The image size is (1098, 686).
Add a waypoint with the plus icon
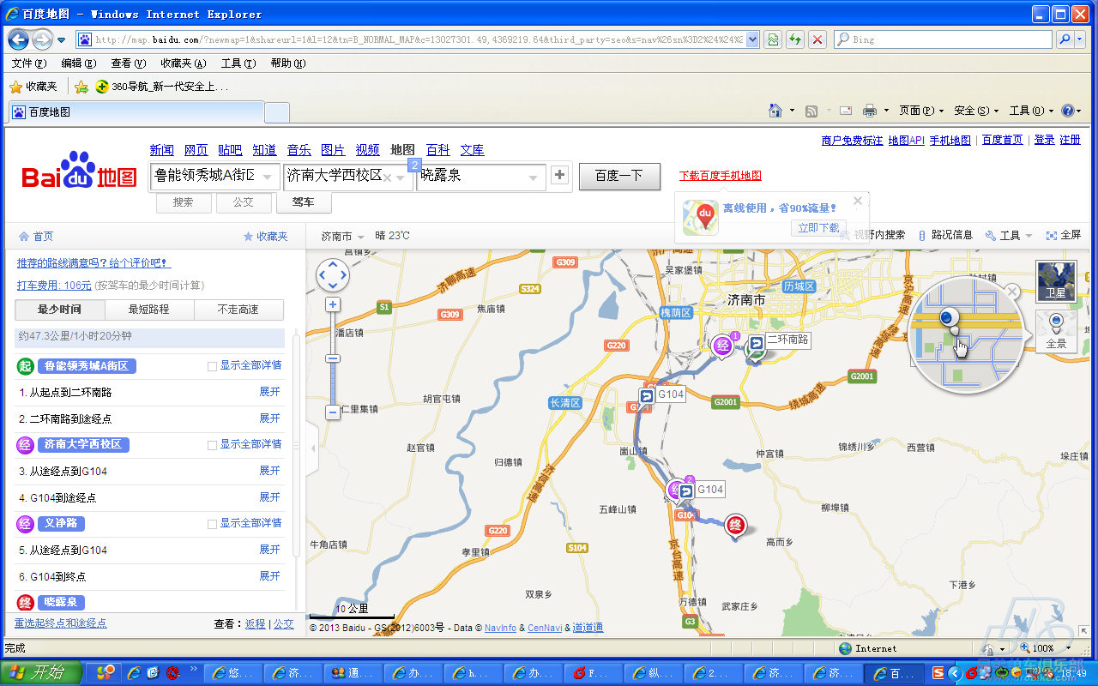point(559,175)
